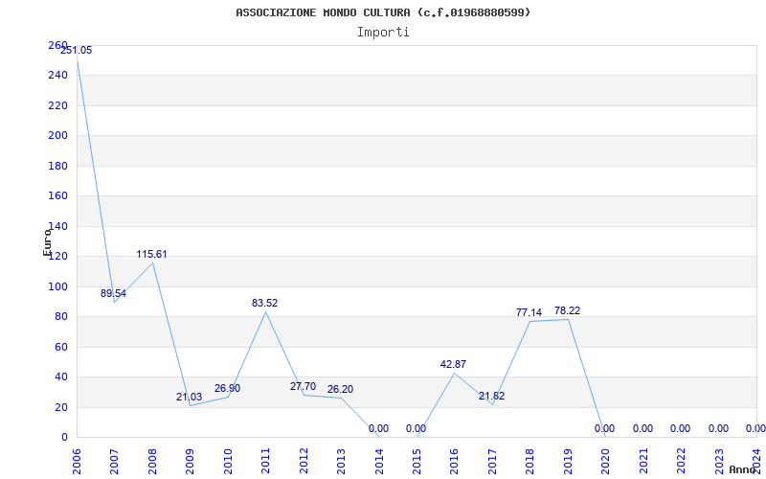766x479 pixels.
Task: Click the 0.00 label above 2021
Action: (x=642, y=428)
